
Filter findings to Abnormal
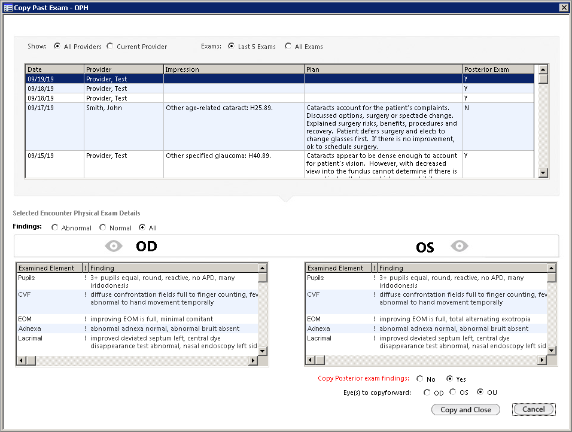tap(54, 227)
